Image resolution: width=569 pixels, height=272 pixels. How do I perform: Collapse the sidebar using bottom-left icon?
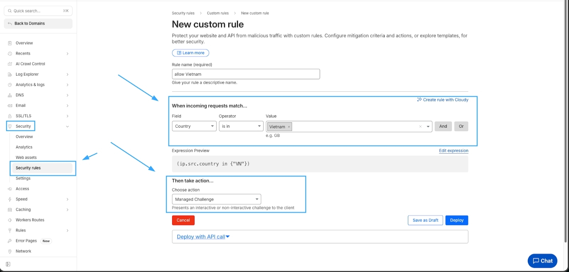coord(8,264)
